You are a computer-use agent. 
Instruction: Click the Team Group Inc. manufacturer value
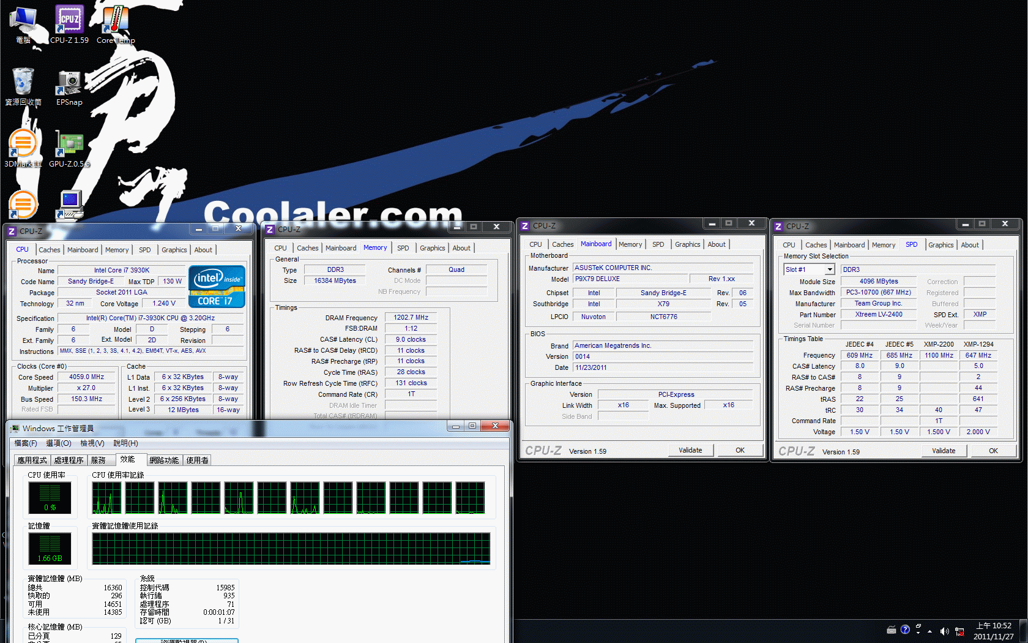coord(879,304)
